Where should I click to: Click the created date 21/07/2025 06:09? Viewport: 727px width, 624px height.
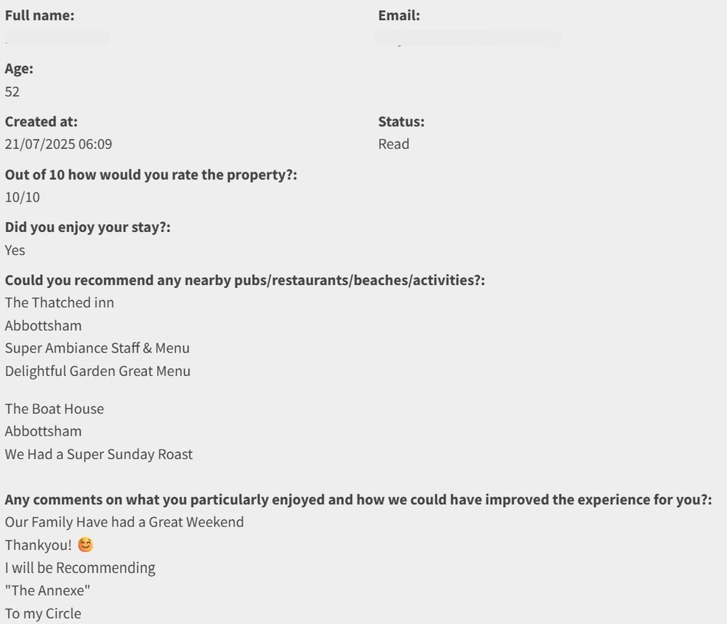tap(58, 144)
